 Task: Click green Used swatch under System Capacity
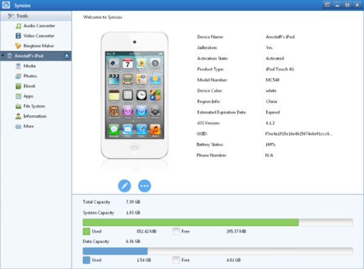click(x=86, y=231)
